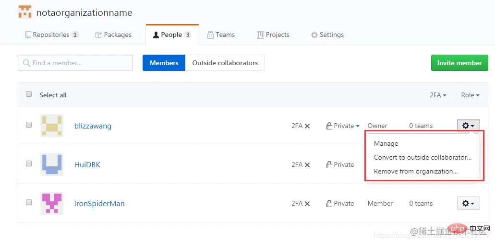Click blizzawang's avatar image

tap(52, 126)
